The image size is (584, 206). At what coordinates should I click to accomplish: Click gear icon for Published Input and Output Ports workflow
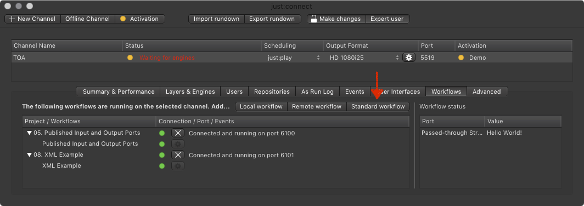click(x=178, y=144)
